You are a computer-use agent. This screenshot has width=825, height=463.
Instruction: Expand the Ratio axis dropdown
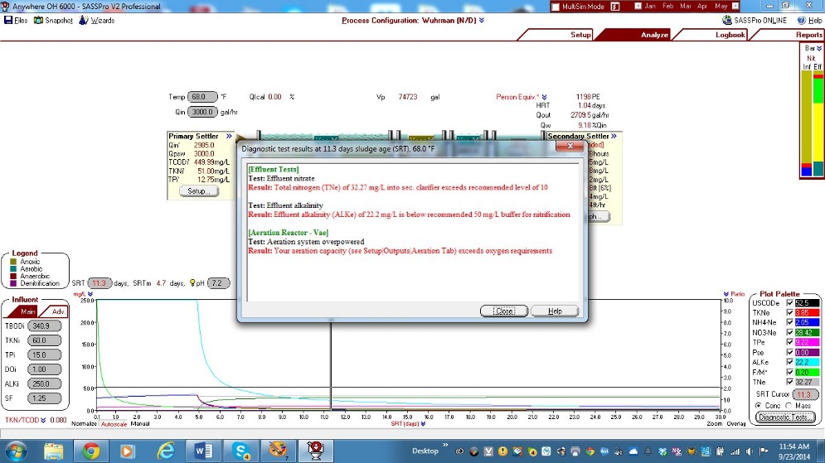(746, 293)
